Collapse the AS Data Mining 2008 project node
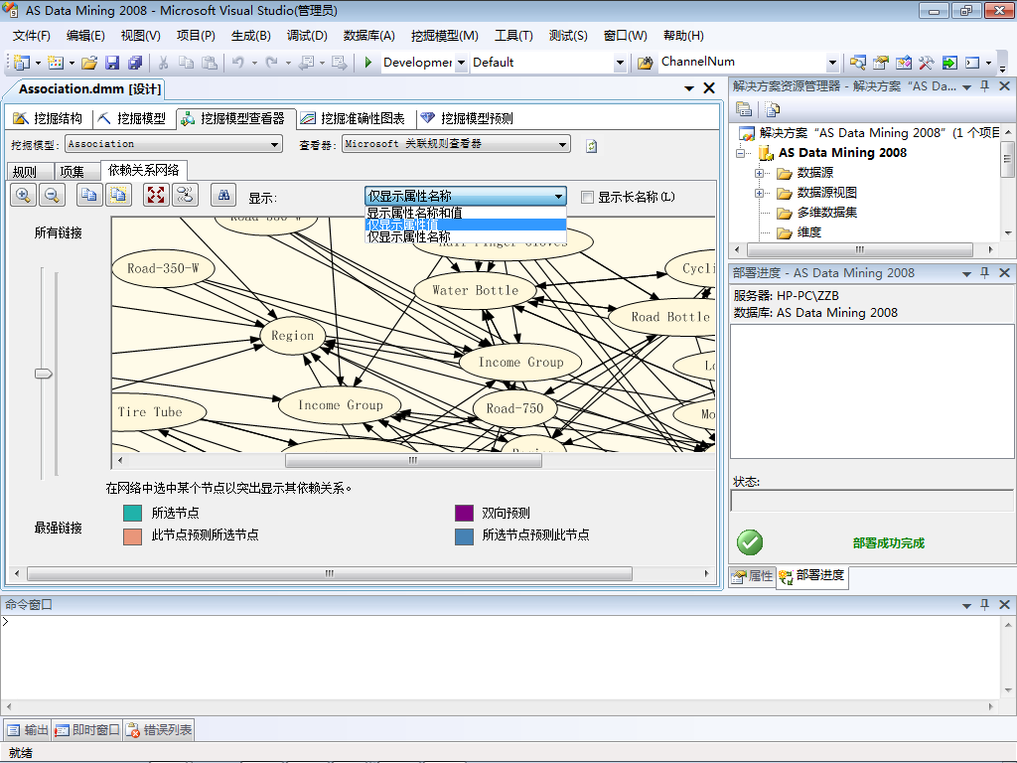Image resolution: width=1017 pixels, height=763 pixels. (x=741, y=153)
